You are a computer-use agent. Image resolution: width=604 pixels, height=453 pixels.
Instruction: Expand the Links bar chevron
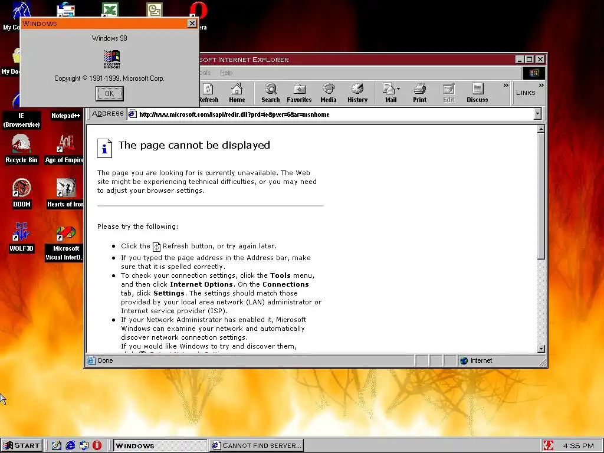541,86
